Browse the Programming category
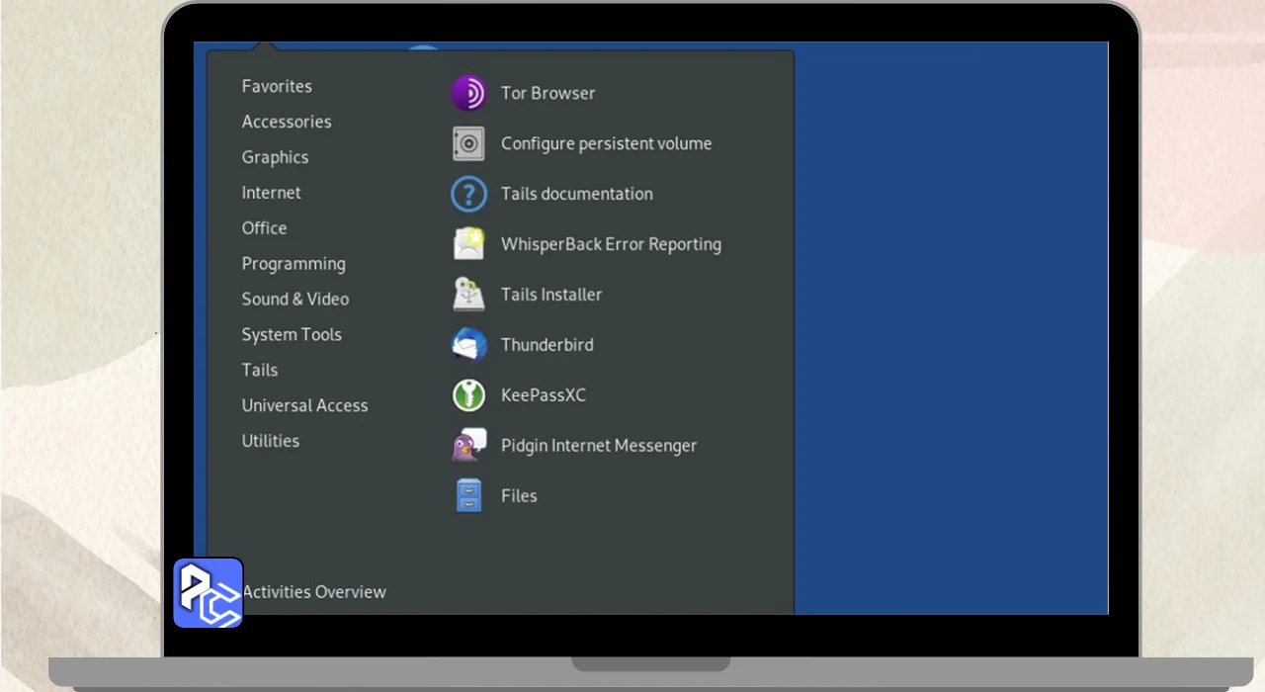The height and width of the screenshot is (692, 1265). click(x=294, y=264)
